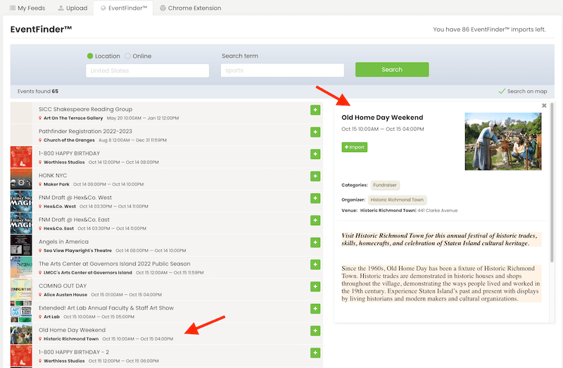Click the FNM Draft Hex&Co. West thumbnail

(x=21, y=201)
